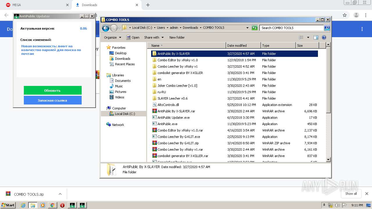The width and height of the screenshot is (372, 209).
Task: Select Combo Leecher By G-KLIT.zip archive icon
Action: [x=155, y=143]
